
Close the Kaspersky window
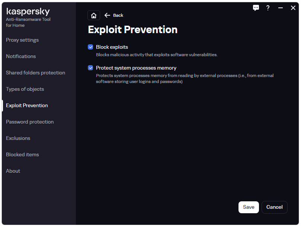click(293, 8)
